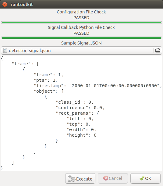Open the file browse icon beside detector_signal.json
Viewport: 163px width, 186px height.
click(x=158, y=50)
